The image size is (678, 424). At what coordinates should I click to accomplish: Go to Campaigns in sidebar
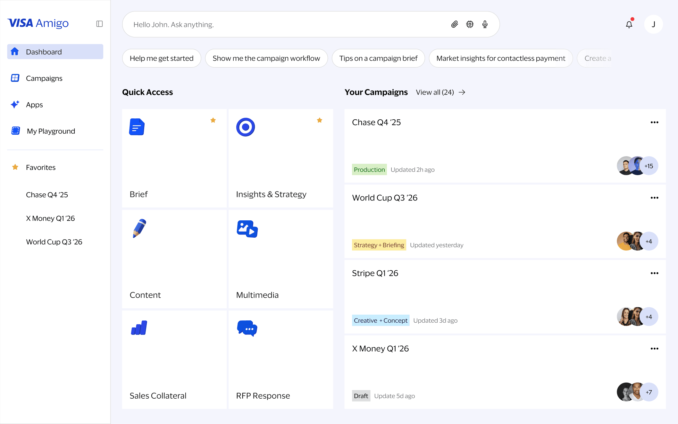(44, 78)
